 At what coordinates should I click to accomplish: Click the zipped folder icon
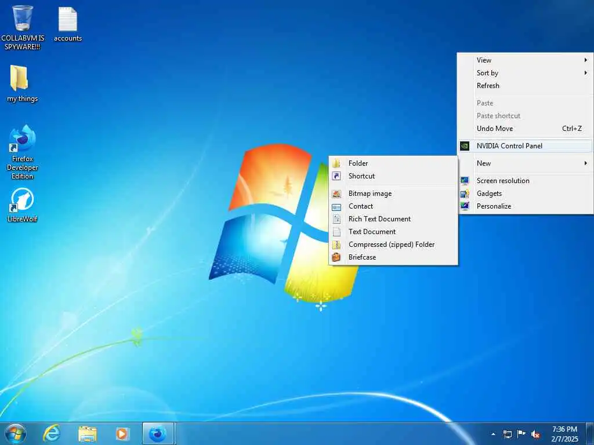(336, 245)
